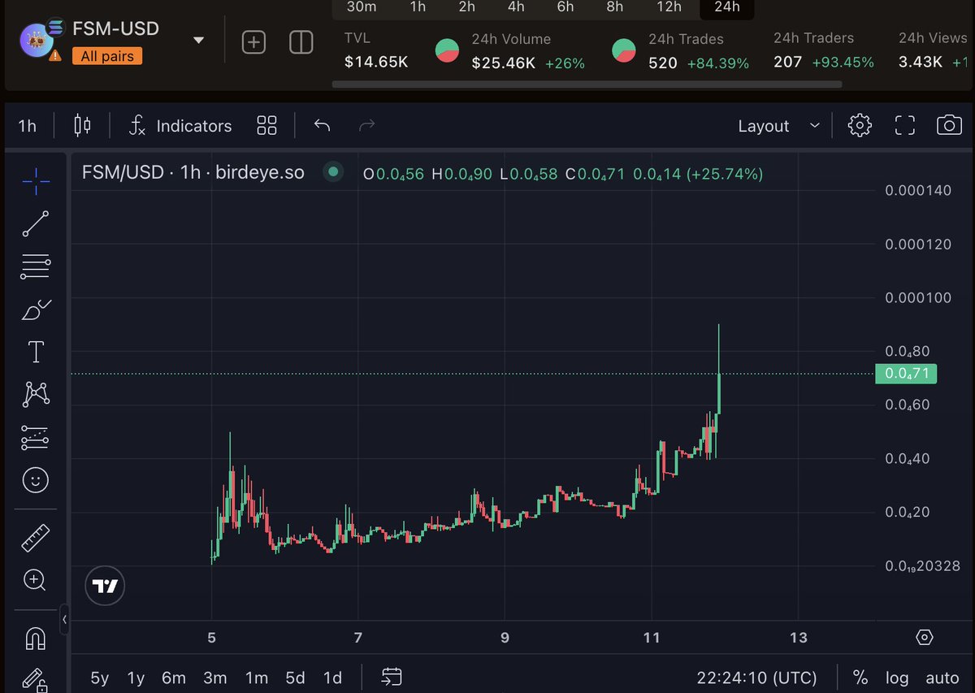Set chart range to 5y
Viewport: 975px width, 693px height.
(x=99, y=678)
